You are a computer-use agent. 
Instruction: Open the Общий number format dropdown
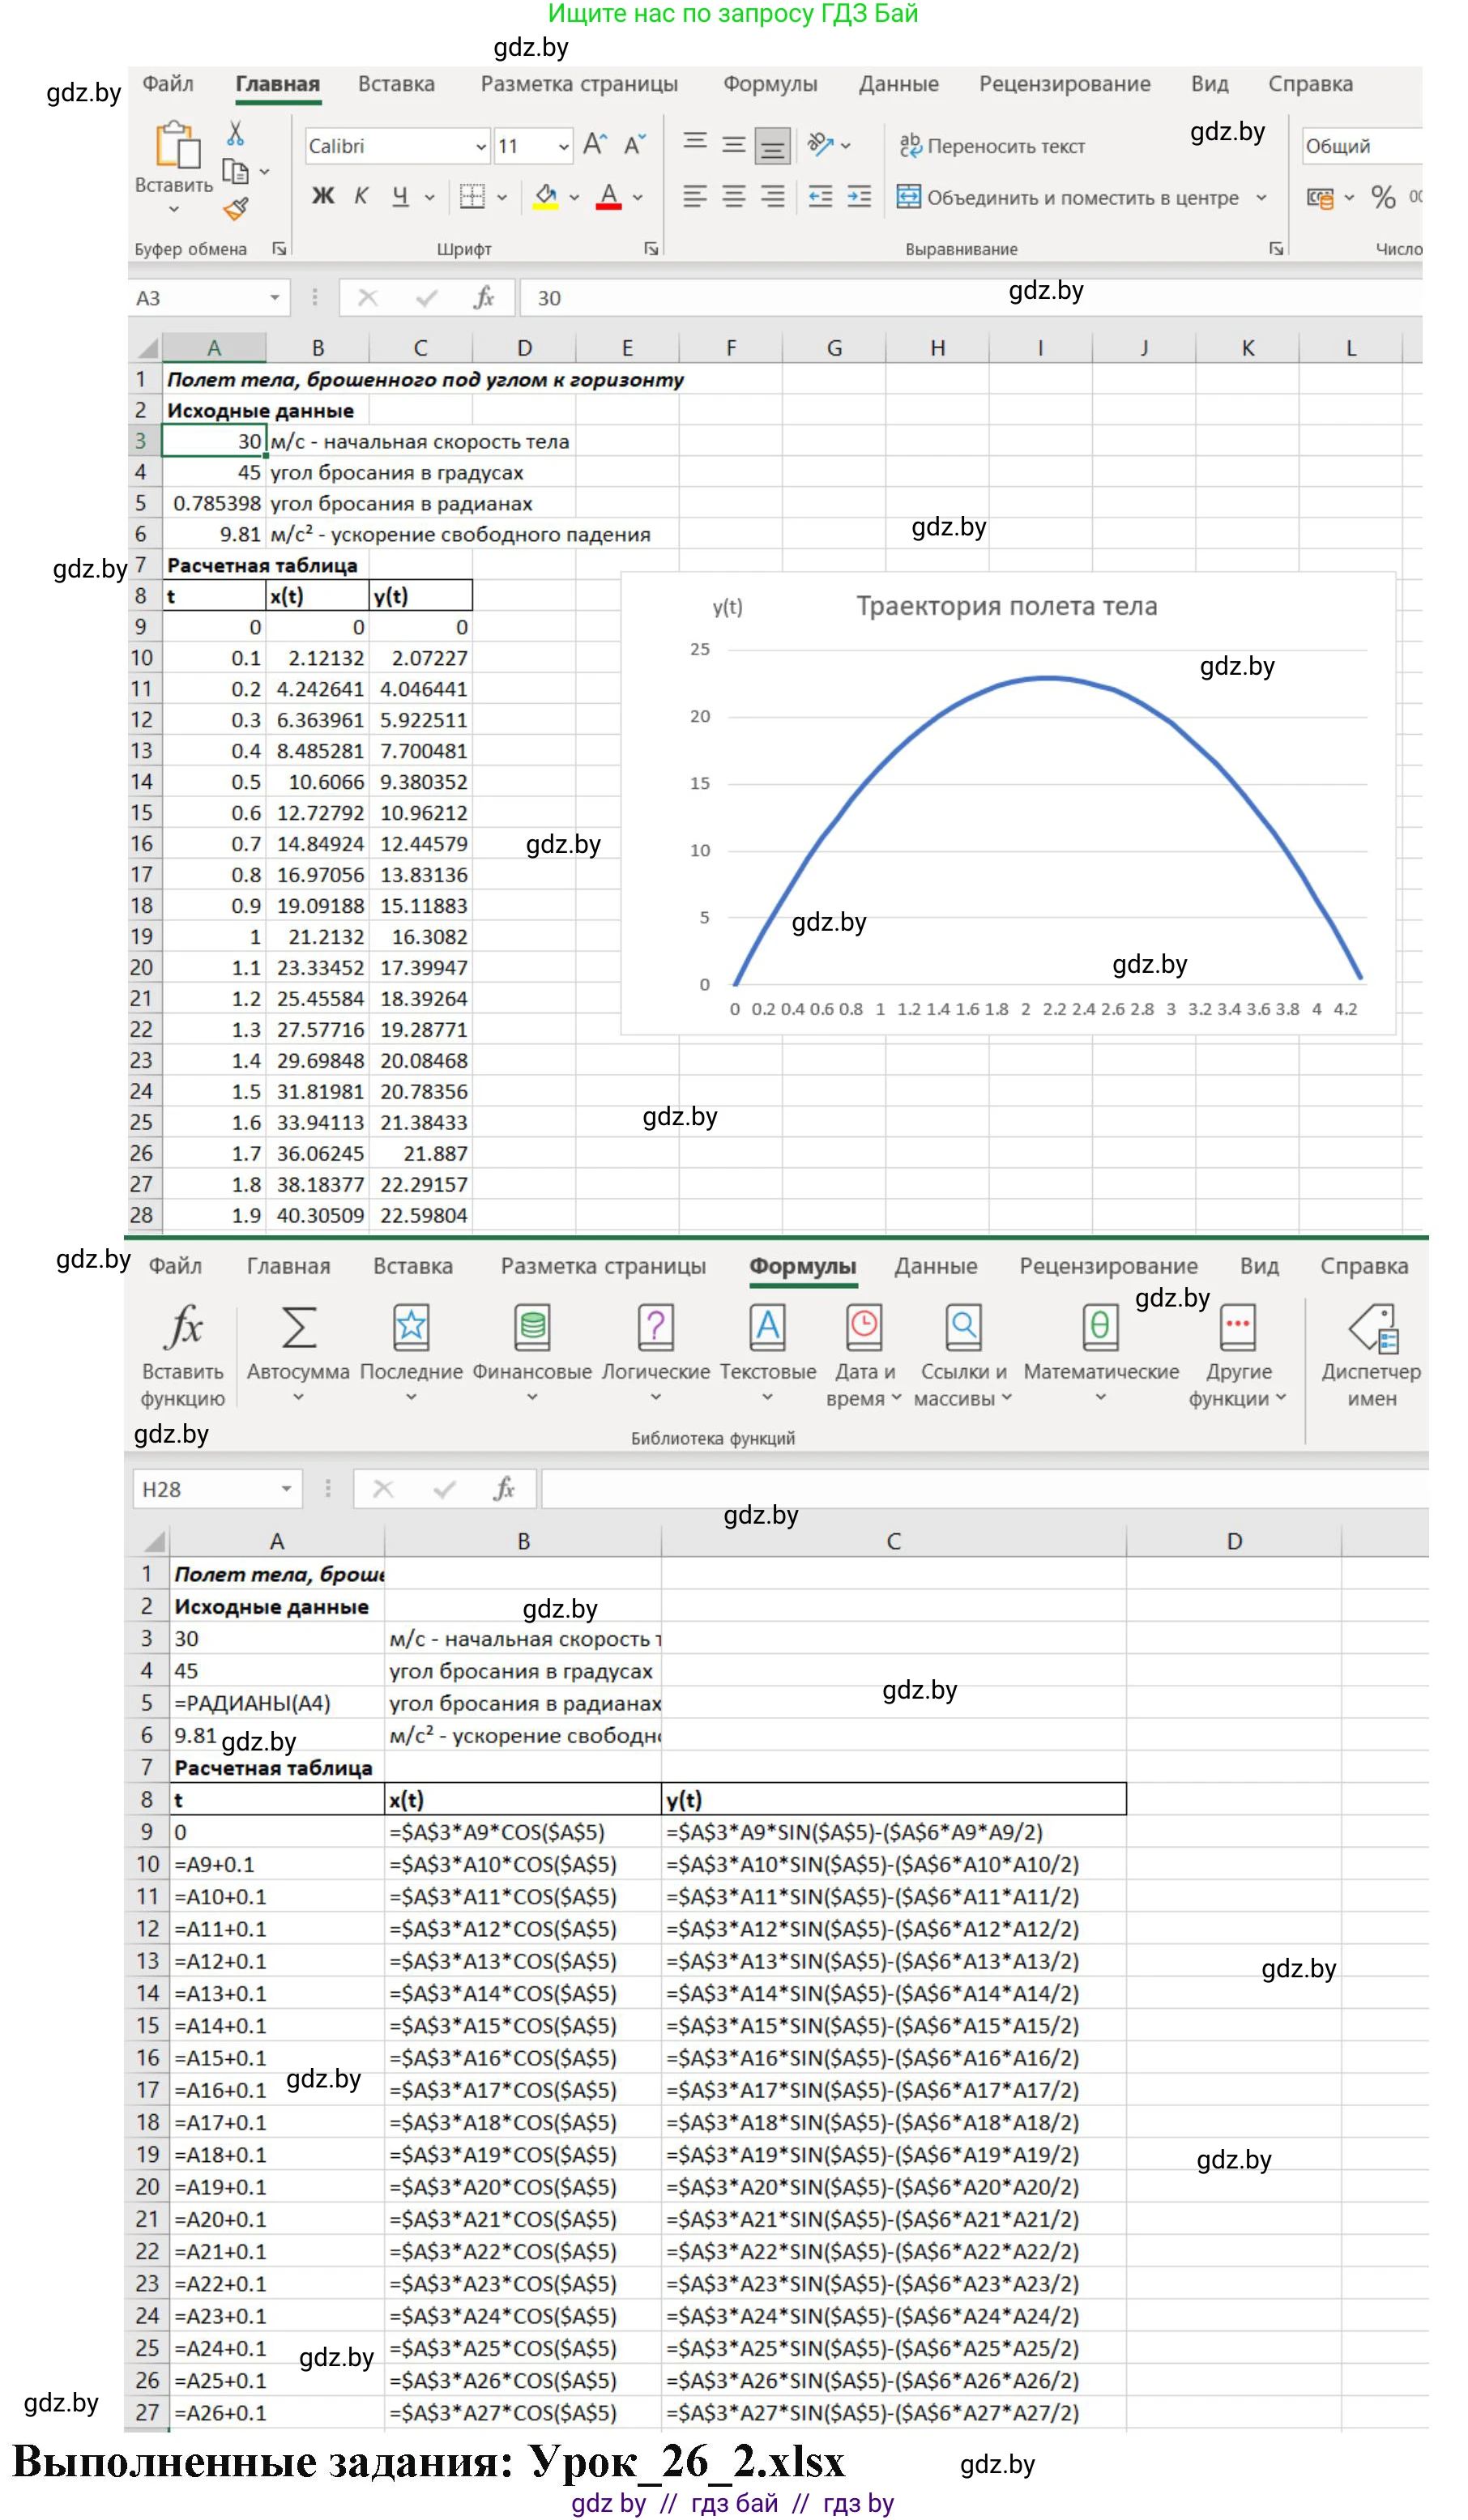tap(1360, 147)
